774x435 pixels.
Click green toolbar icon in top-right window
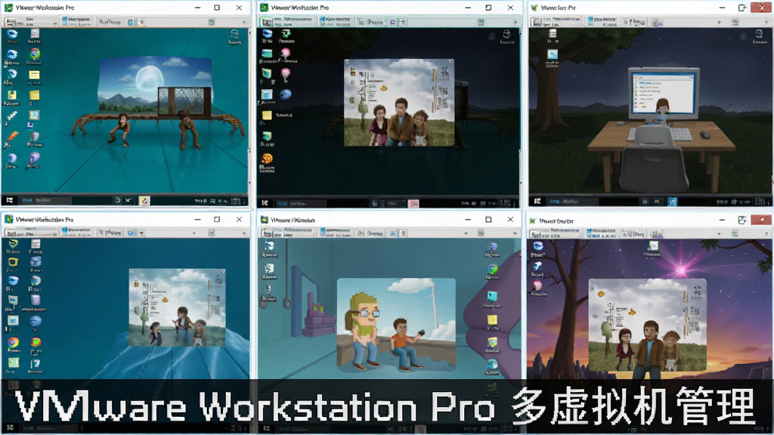tap(735, 22)
